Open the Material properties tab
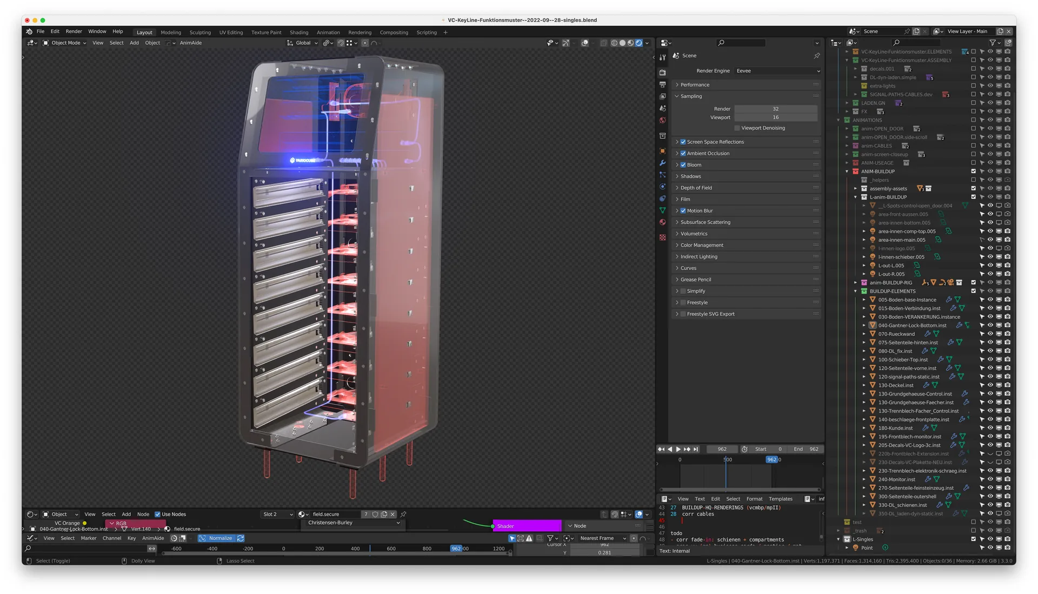 click(662, 222)
